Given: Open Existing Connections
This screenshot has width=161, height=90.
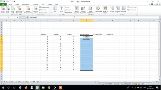Looking at the screenshot, I should point(28,10).
